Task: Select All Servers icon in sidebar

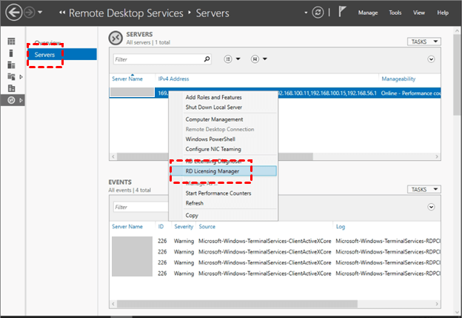Action: pyautogui.click(x=10, y=64)
